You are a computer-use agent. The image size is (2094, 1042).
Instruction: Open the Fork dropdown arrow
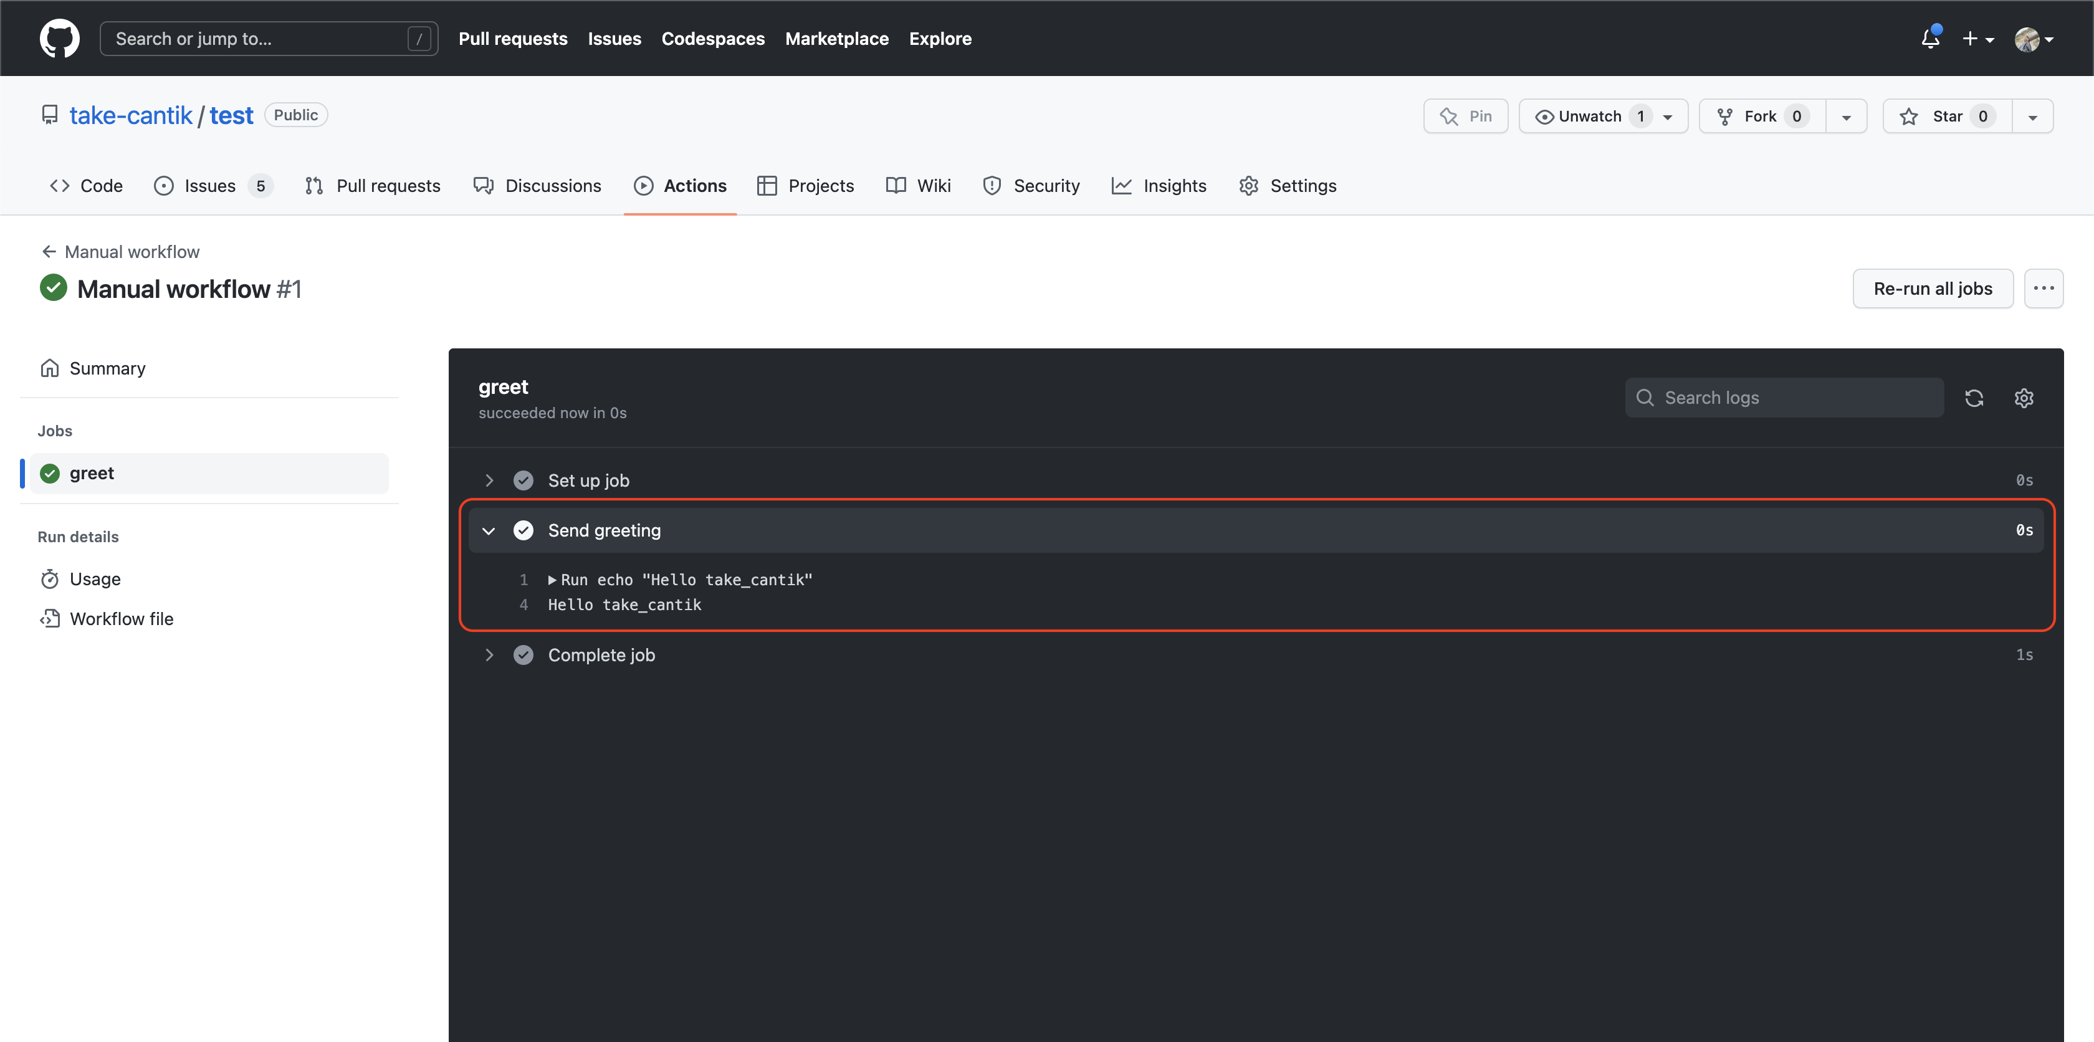pos(1846,117)
